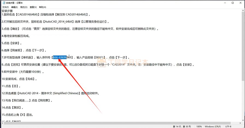Open the 文件(F) menu

pyautogui.click(x=5, y=7)
